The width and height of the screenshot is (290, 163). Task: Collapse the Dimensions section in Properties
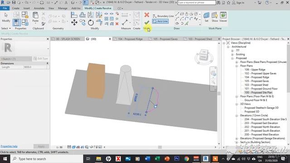tap(47, 63)
